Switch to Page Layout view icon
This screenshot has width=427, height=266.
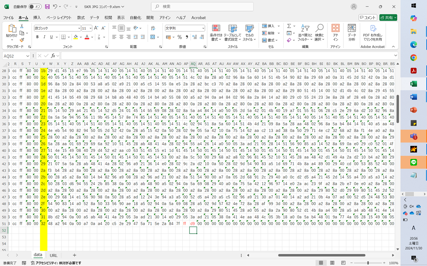(x=332, y=263)
